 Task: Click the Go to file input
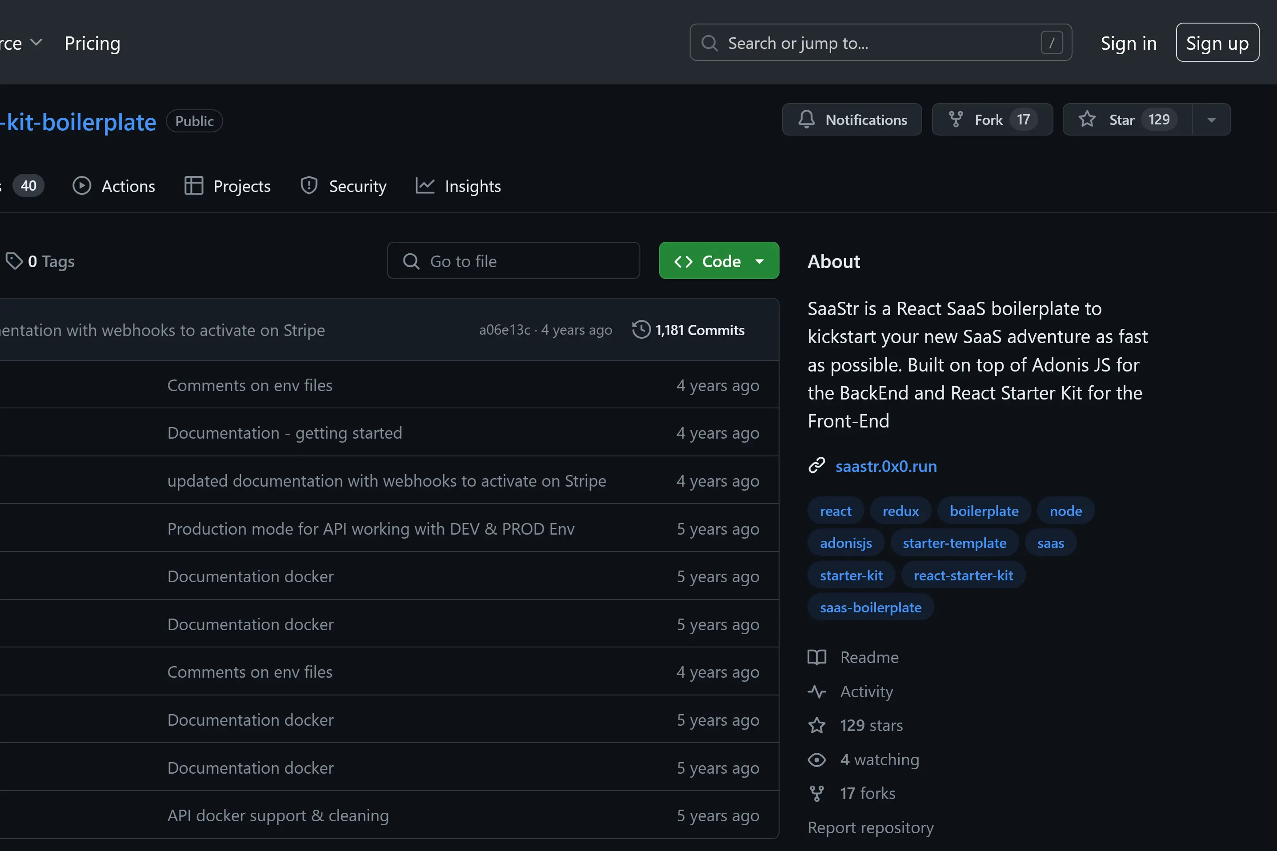click(x=513, y=261)
